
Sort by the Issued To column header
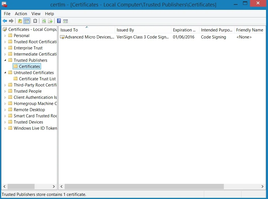click(87, 30)
